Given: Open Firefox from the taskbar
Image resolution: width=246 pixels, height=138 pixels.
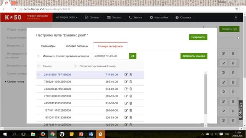Looking at the screenshot, I should pyautogui.click(x=43, y=134).
